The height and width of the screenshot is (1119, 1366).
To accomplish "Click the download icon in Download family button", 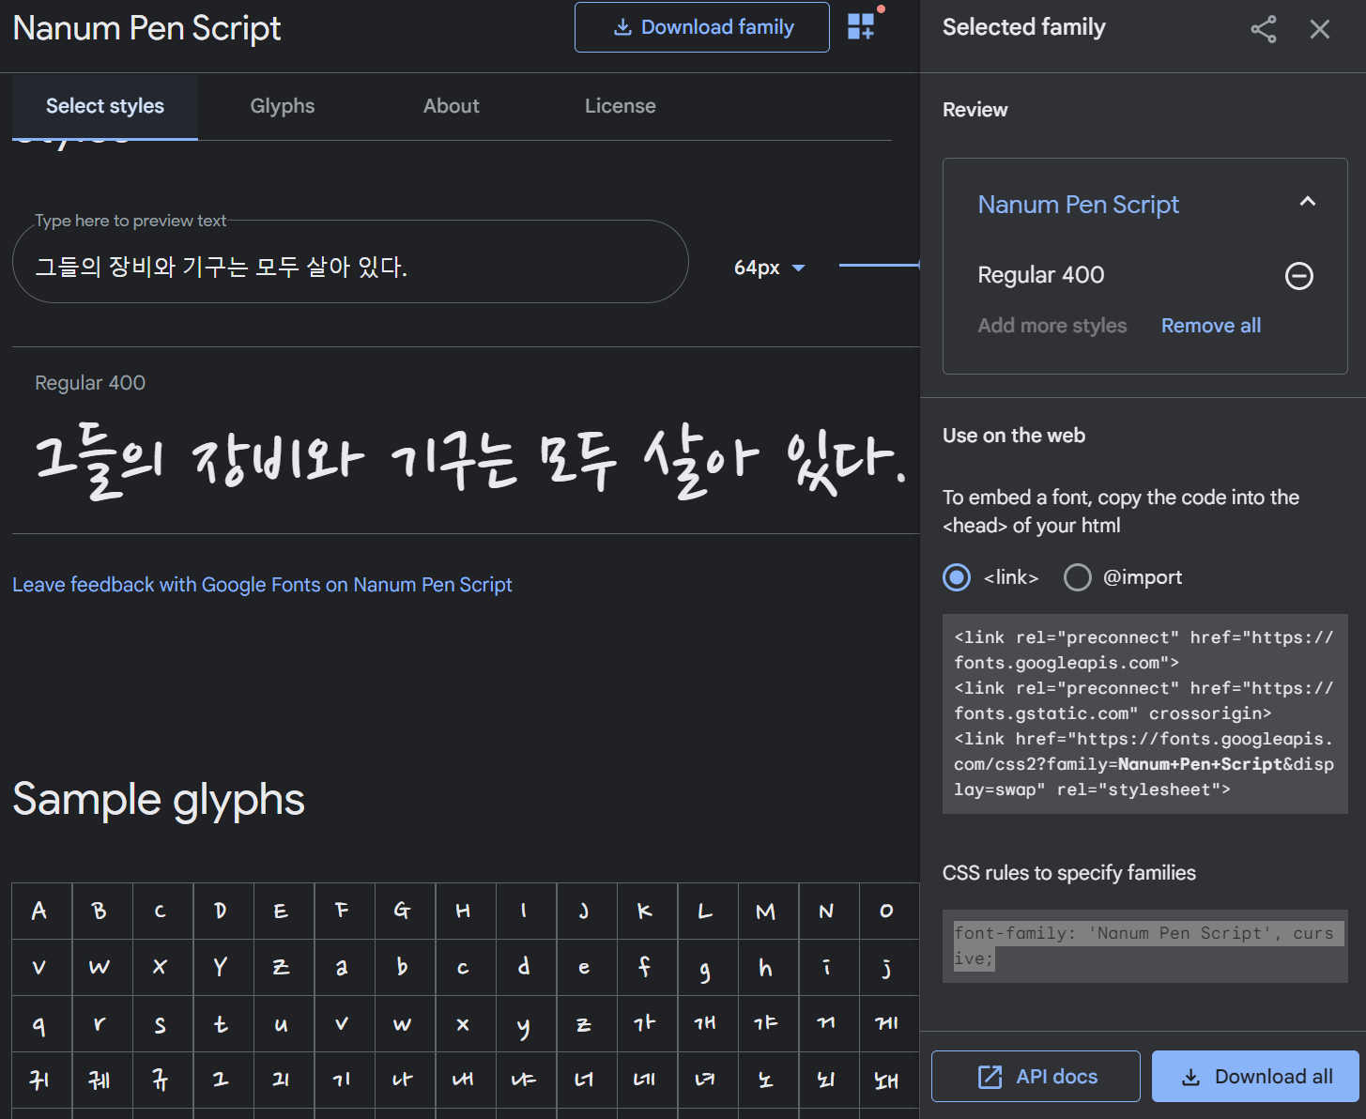I will (622, 27).
